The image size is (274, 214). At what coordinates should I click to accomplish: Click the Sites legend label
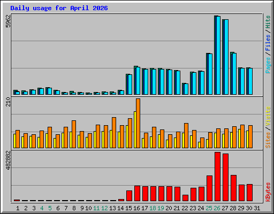coord(268,140)
